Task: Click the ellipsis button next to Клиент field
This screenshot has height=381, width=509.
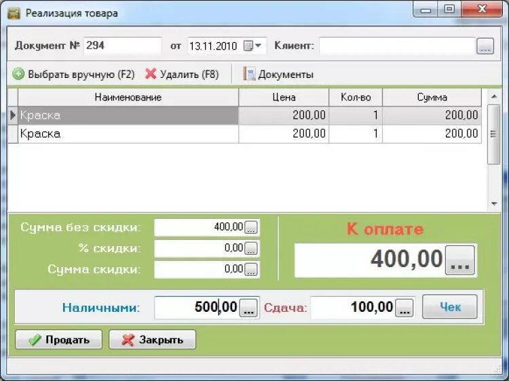Action: (485, 45)
